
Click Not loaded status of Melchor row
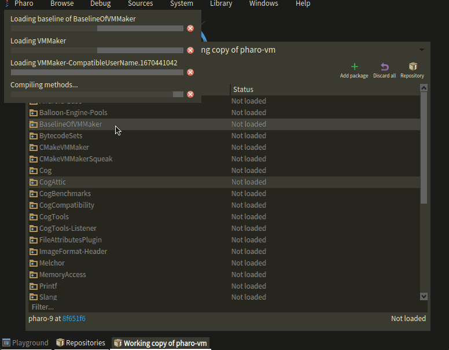[249, 263]
